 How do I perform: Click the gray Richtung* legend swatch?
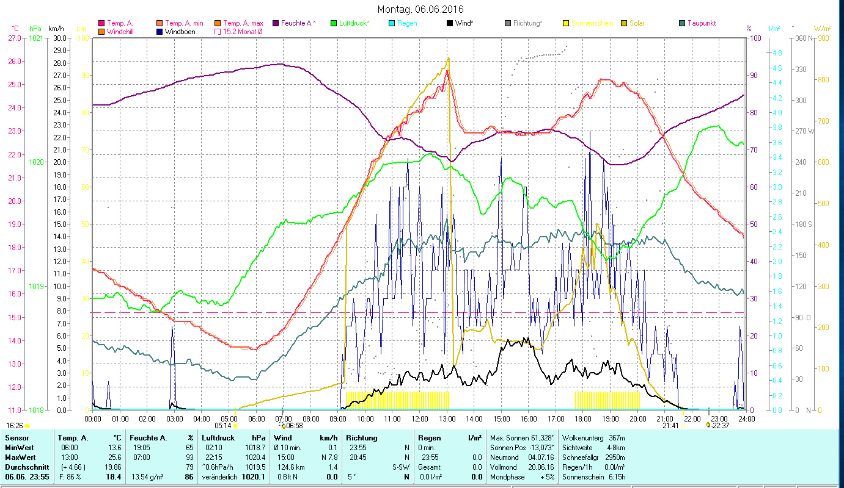[508, 24]
